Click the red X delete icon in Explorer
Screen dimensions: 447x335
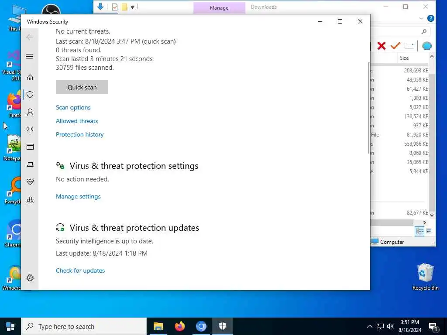click(x=381, y=46)
